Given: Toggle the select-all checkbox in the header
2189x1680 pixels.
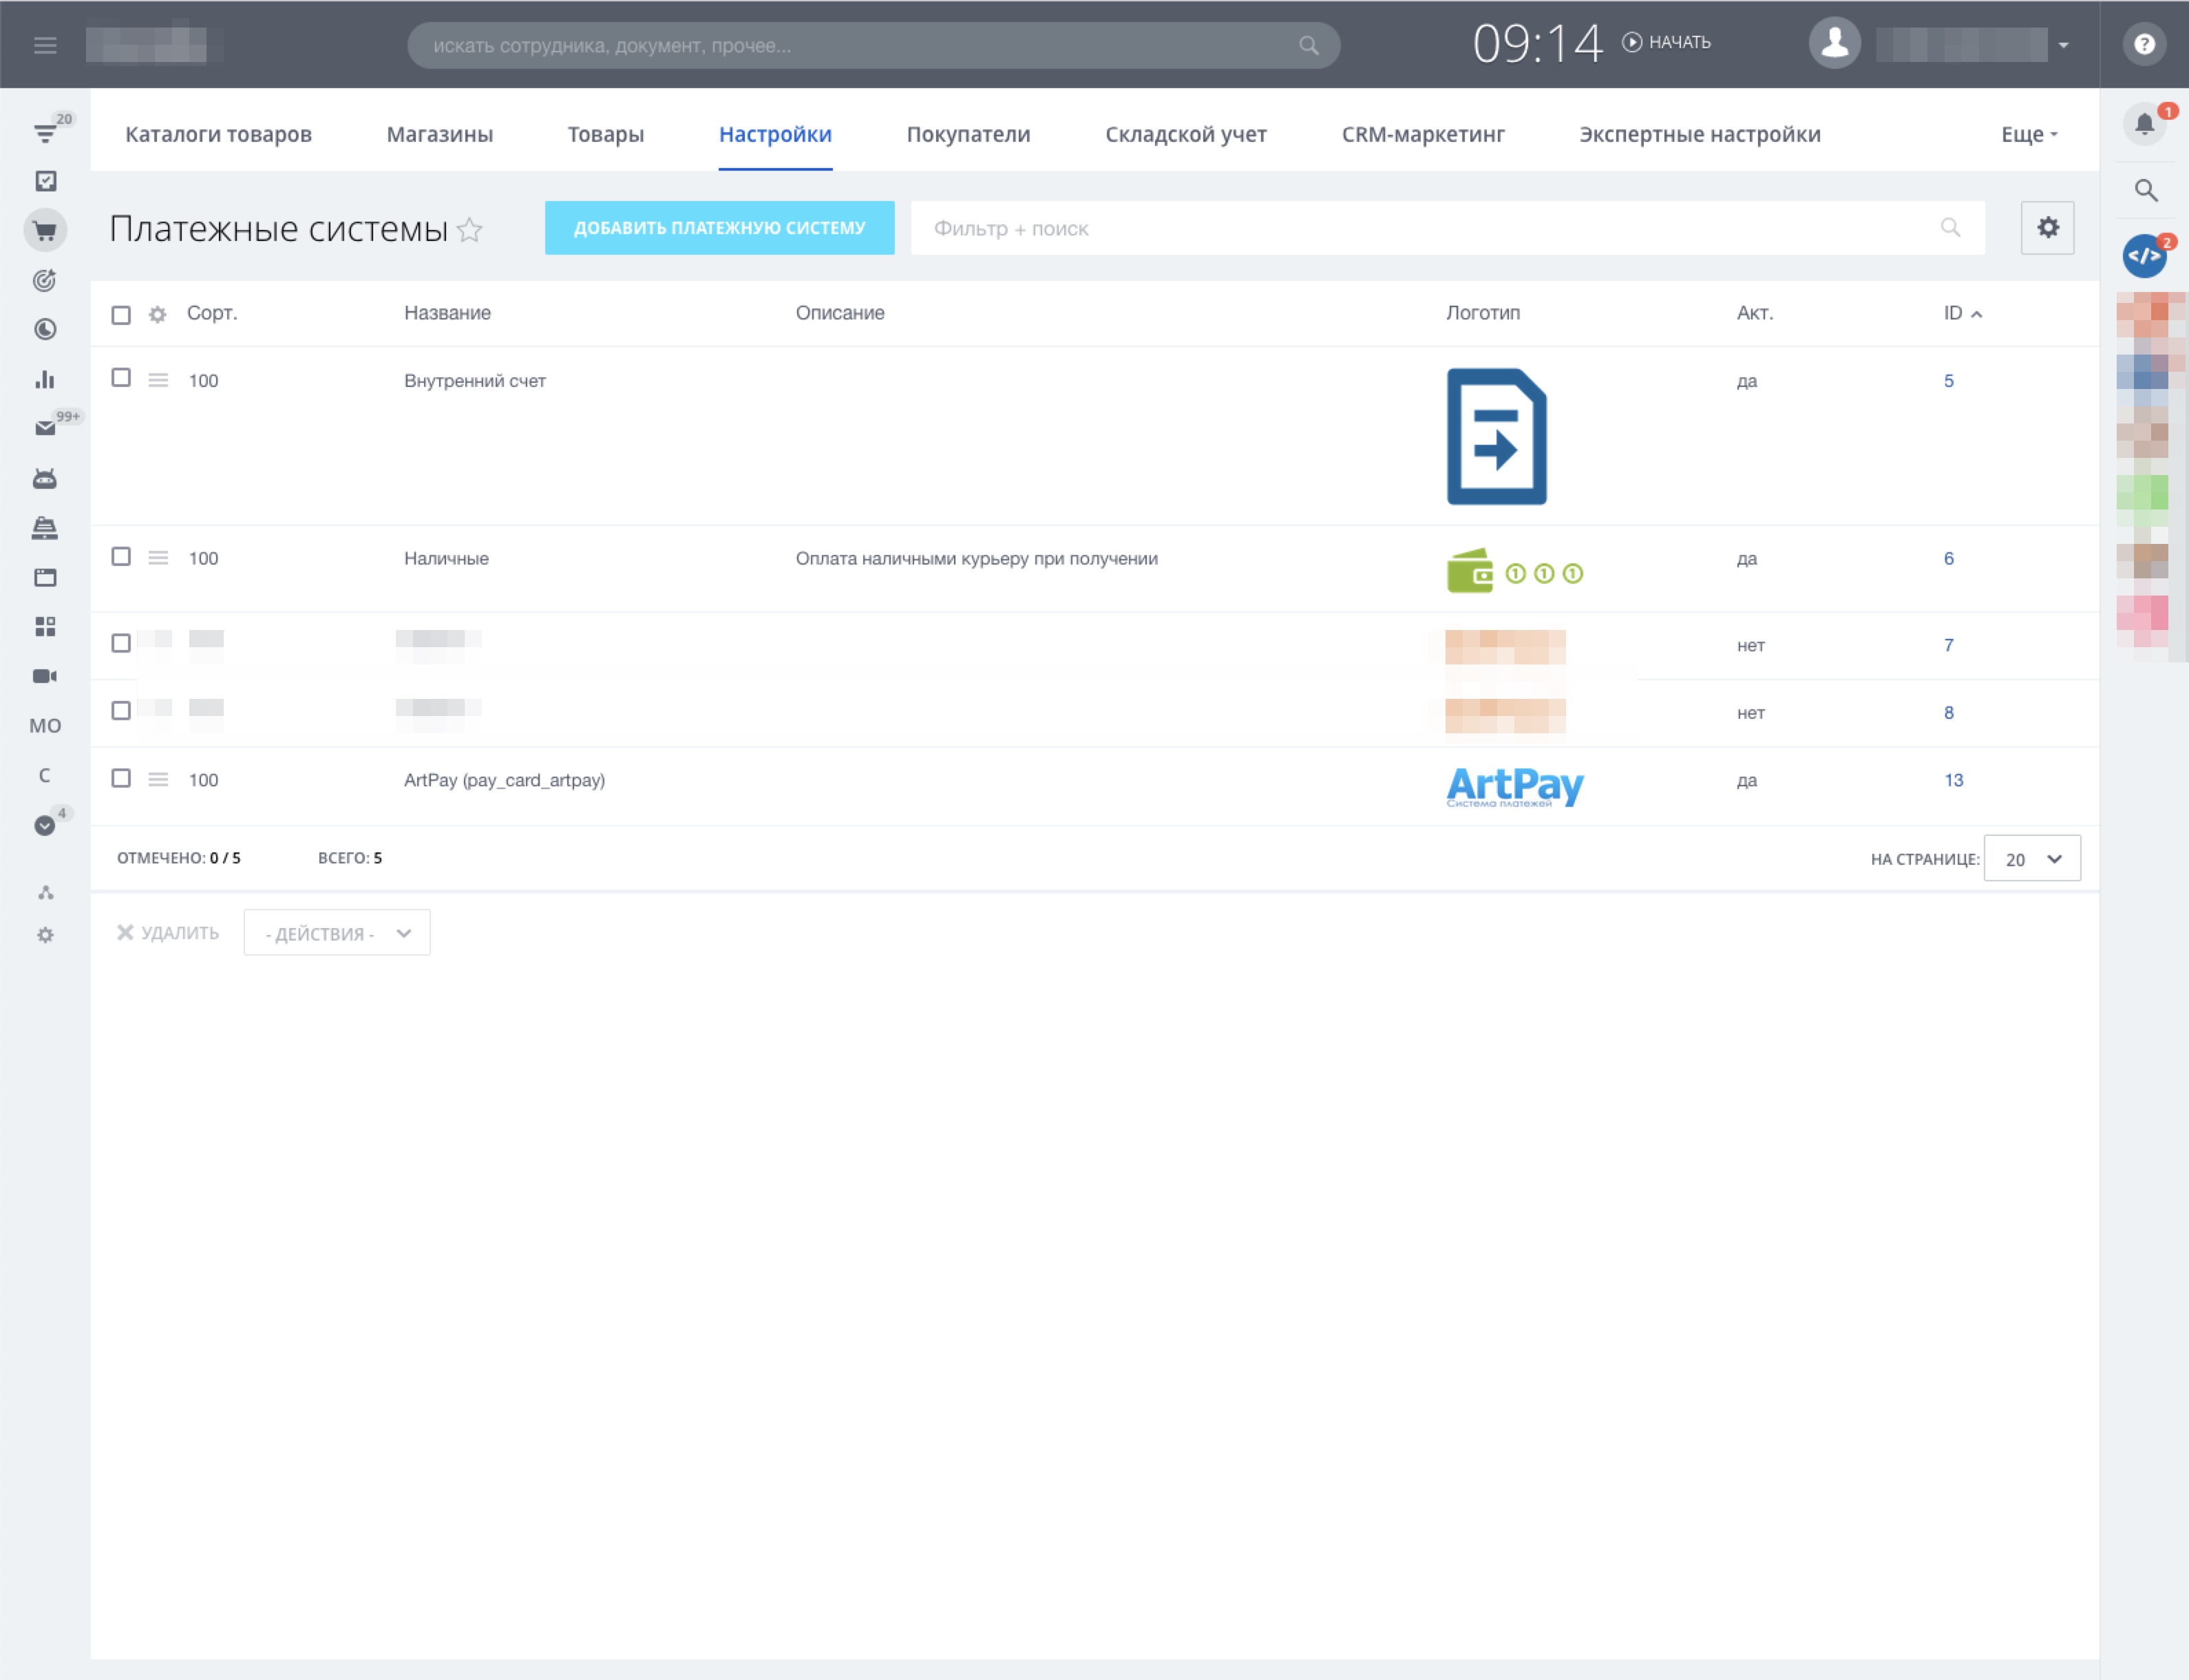Looking at the screenshot, I should tap(121, 315).
